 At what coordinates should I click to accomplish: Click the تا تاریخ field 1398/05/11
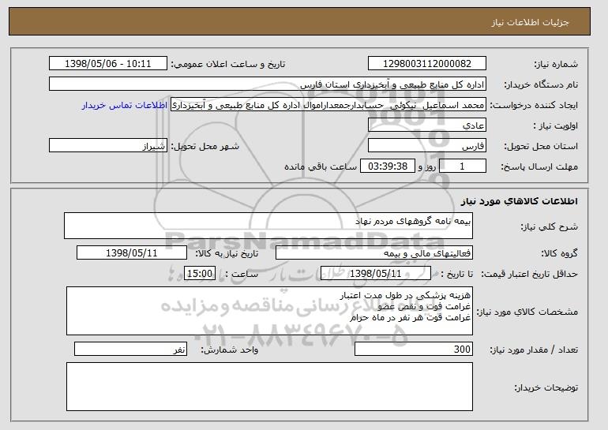tap(376, 274)
